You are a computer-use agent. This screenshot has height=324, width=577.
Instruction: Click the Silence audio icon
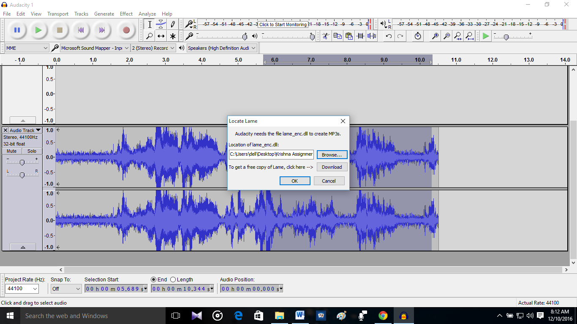click(x=372, y=36)
